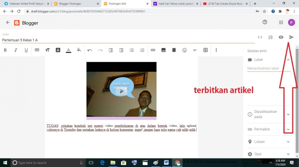Insert an image into the post

pos(163,50)
